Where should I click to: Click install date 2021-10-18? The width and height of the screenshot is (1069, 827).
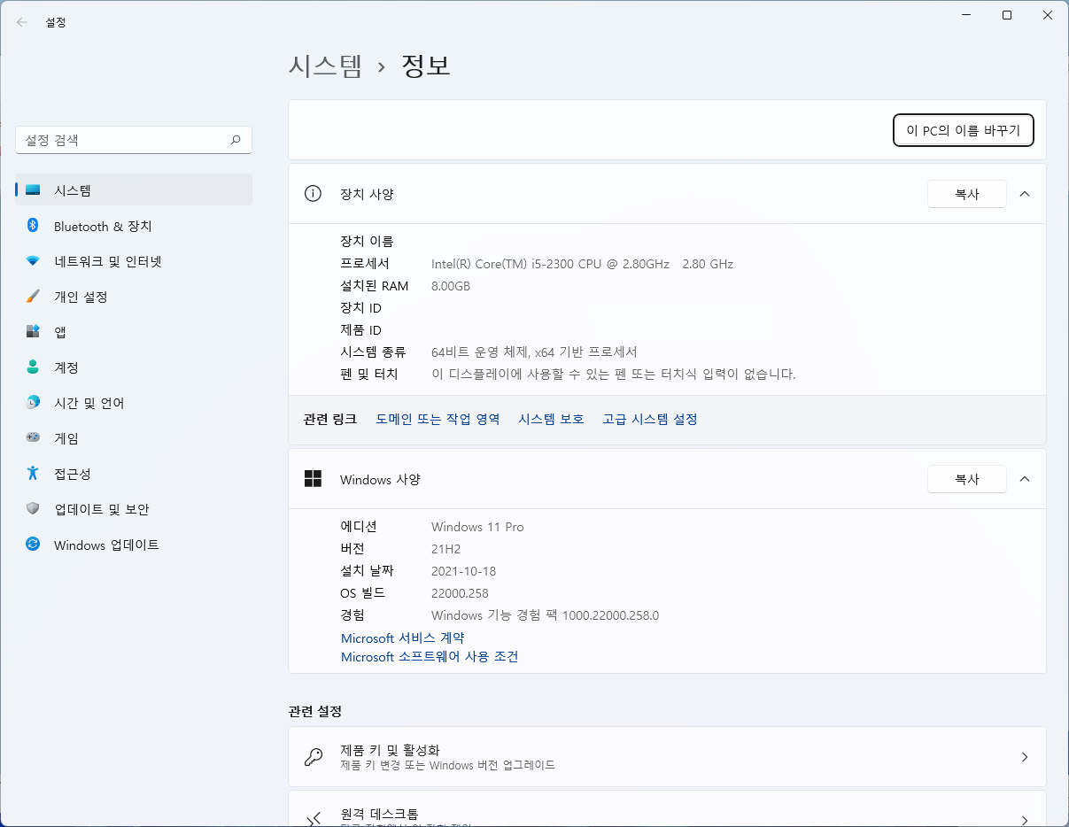(463, 571)
